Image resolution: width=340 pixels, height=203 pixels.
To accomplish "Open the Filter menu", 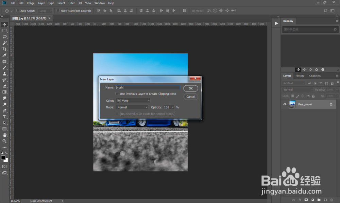I will pyautogui.click(x=71, y=3).
